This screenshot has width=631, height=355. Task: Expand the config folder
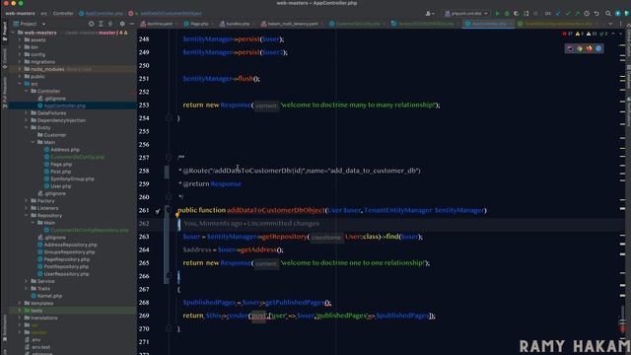(x=20, y=54)
